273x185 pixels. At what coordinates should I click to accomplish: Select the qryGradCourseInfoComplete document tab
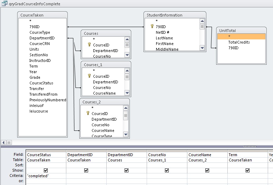click(x=34, y=4)
